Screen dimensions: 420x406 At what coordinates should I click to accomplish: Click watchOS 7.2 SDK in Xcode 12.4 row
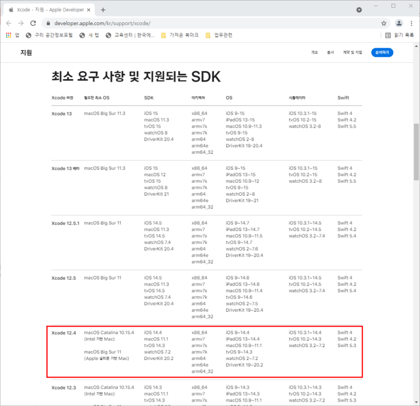coord(157,352)
